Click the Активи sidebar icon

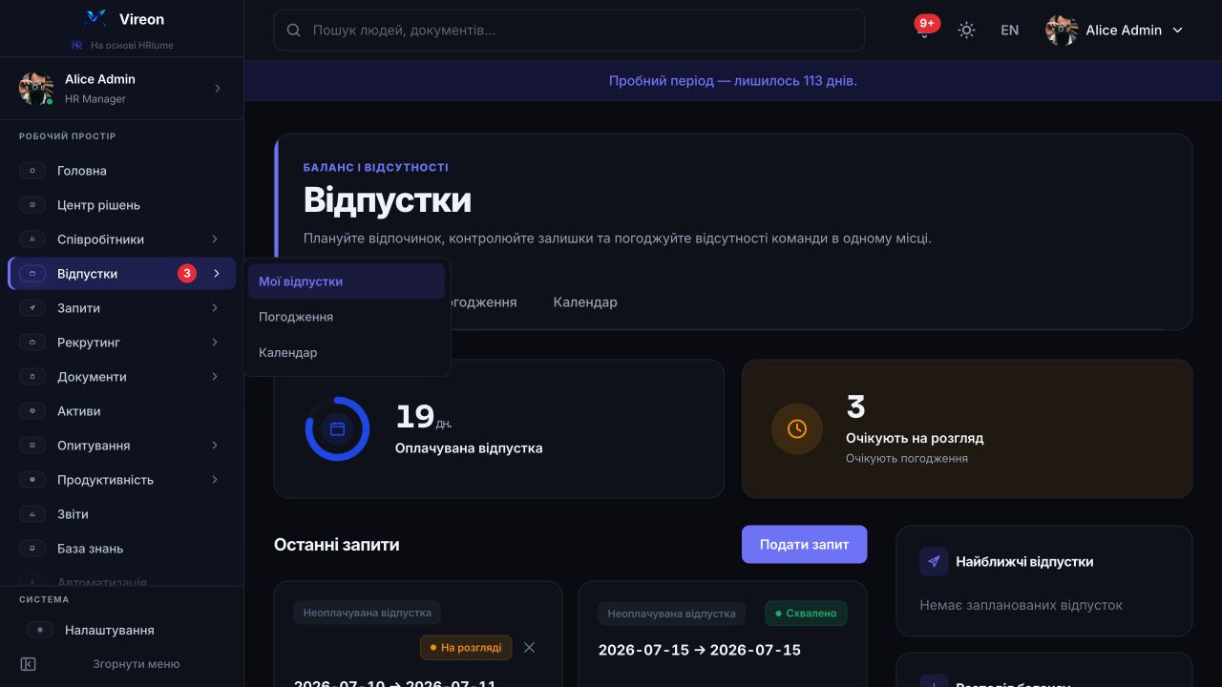[x=32, y=411]
